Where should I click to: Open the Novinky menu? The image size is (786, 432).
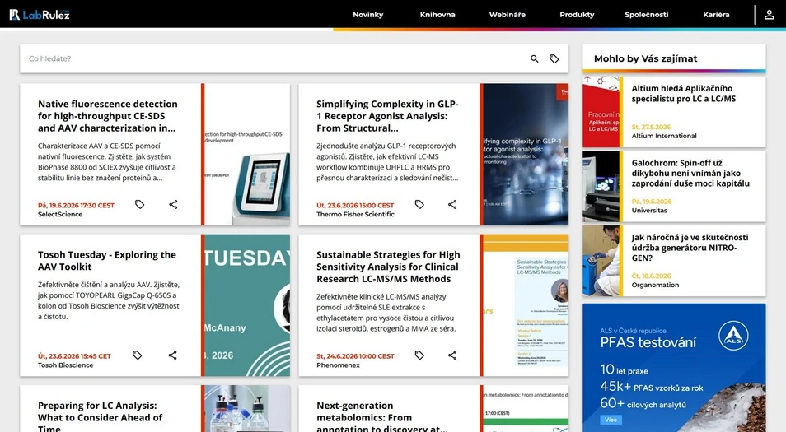point(368,15)
